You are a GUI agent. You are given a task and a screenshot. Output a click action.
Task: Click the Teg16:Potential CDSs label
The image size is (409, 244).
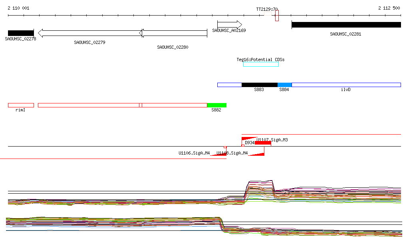click(x=260, y=60)
